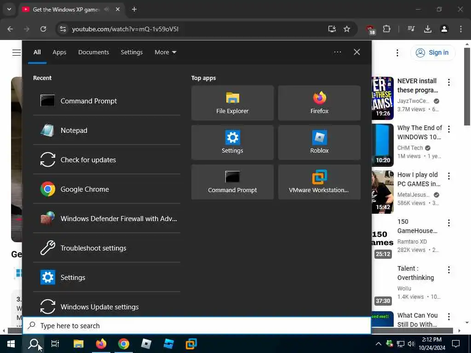This screenshot has width=471, height=353.
Task: Open the Talent : Overthinking video title
Action: click(415, 273)
